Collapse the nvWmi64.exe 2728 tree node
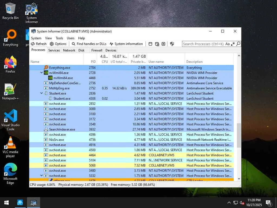This screenshot has width=277, height=208. pyautogui.click(x=41, y=73)
